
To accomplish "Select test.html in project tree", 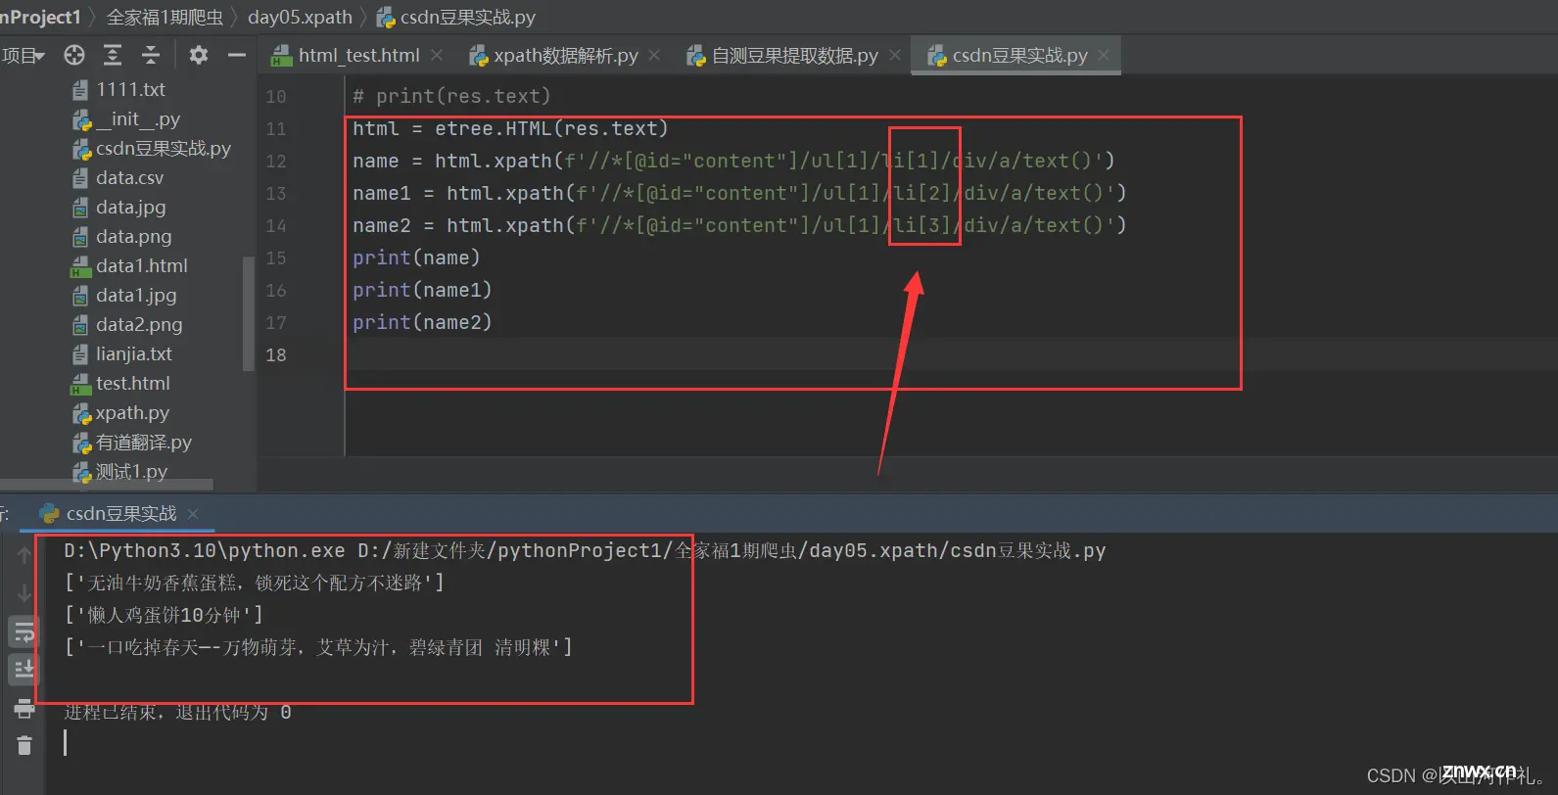I will (133, 384).
